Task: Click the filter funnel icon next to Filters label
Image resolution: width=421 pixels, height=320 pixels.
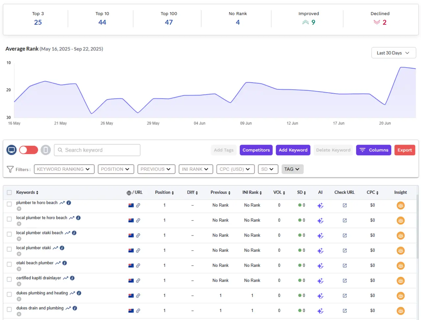Action: [x=10, y=169]
